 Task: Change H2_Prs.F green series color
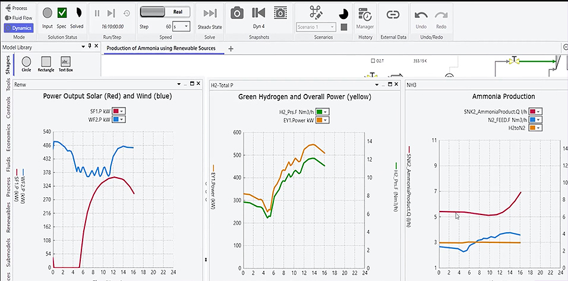(323, 112)
